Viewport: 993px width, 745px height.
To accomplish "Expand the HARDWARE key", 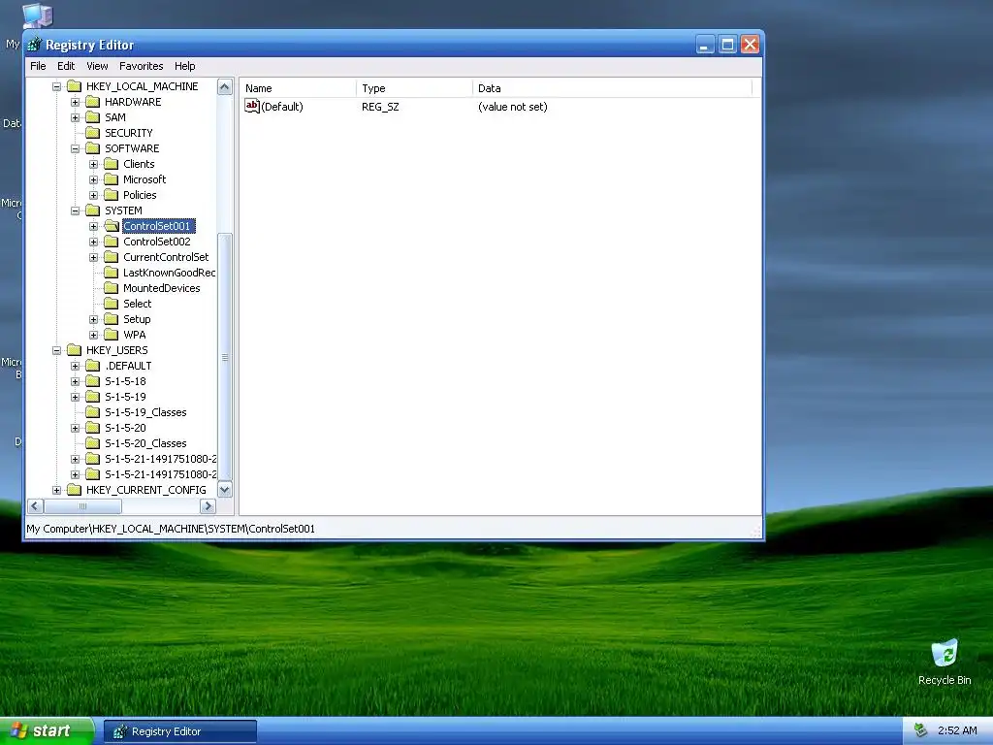I will (x=76, y=102).
